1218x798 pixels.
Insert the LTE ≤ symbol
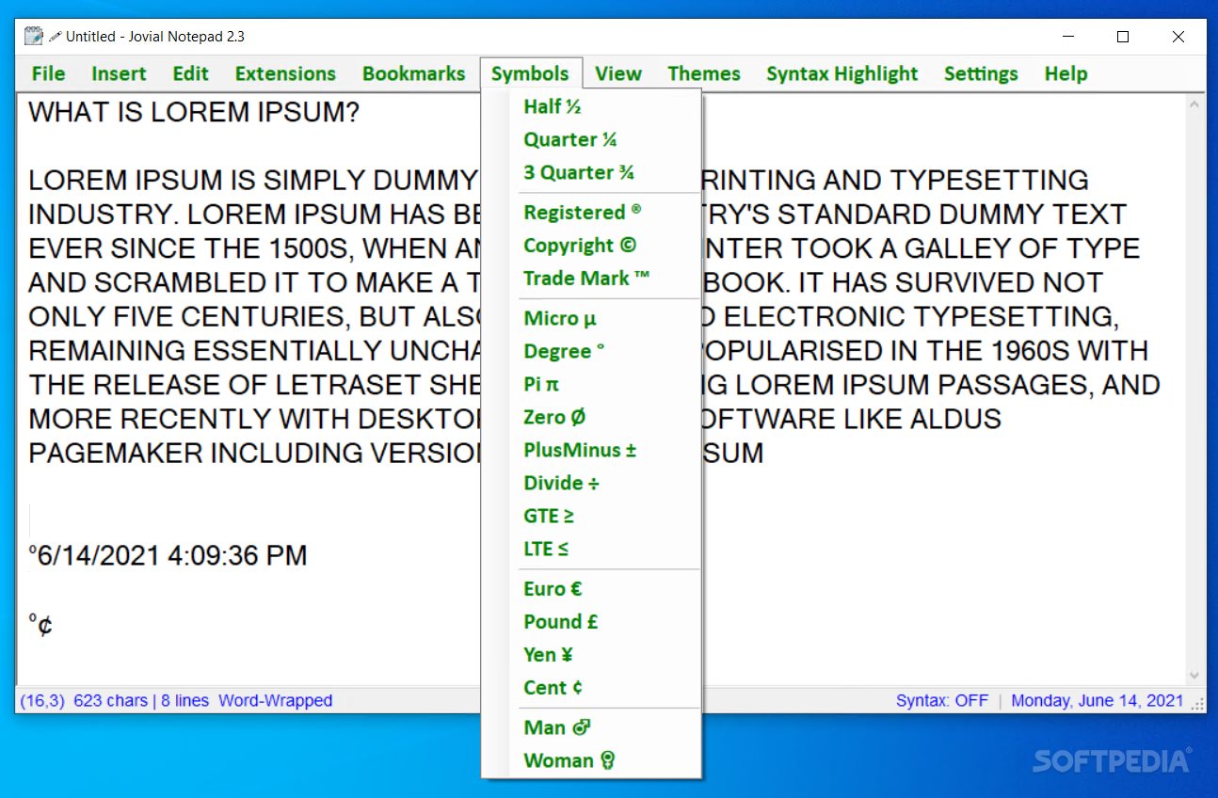591,549
